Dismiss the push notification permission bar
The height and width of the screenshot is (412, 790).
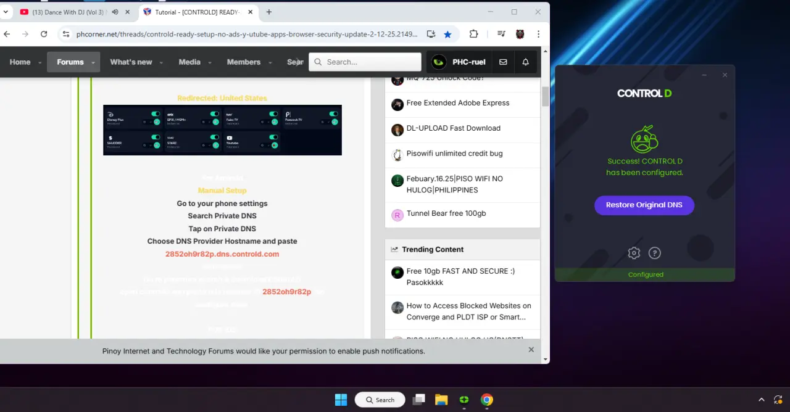(531, 350)
